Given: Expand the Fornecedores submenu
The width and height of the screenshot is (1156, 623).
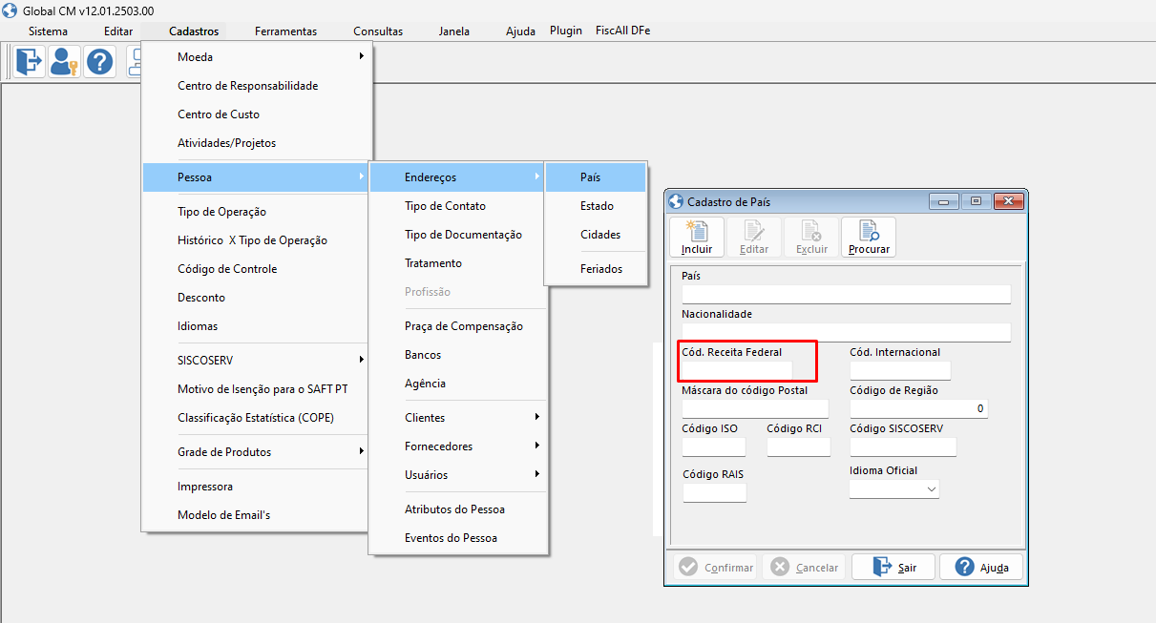Looking at the screenshot, I should coord(458,446).
